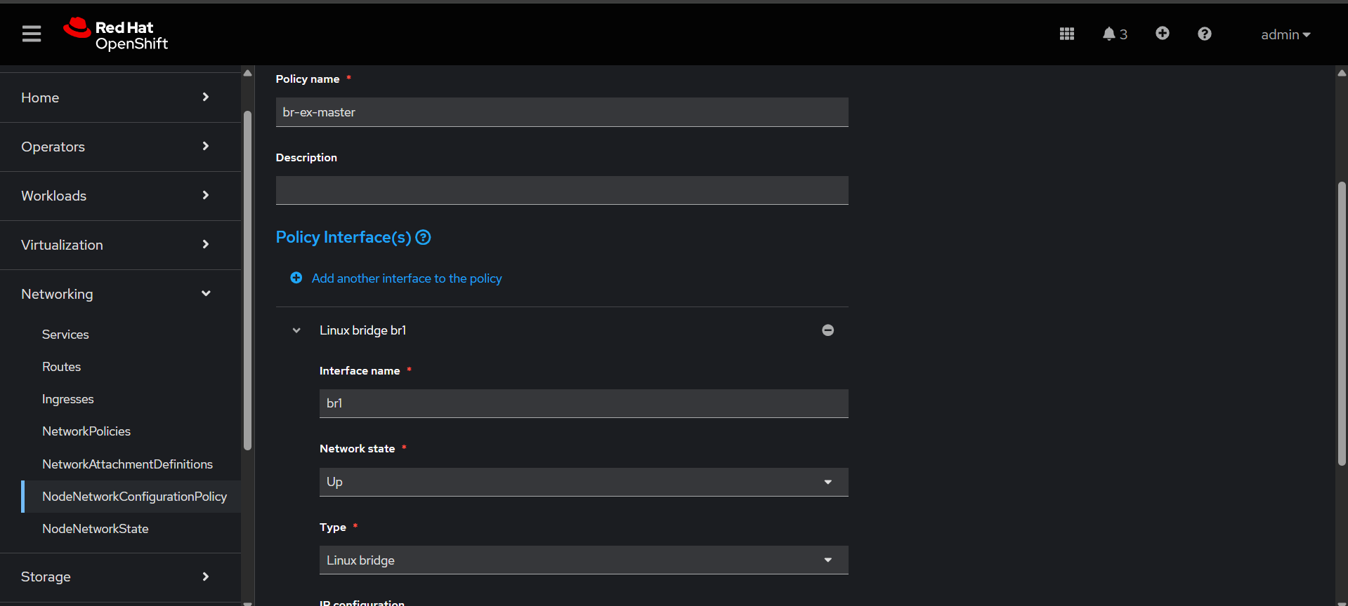1348x606 pixels.
Task: Open the admin user menu
Action: click(x=1285, y=34)
